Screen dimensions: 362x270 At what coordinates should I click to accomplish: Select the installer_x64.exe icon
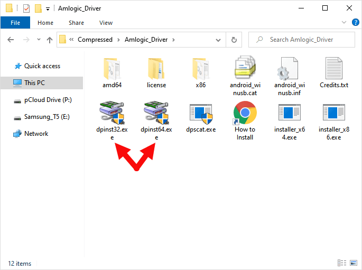click(290, 113)
